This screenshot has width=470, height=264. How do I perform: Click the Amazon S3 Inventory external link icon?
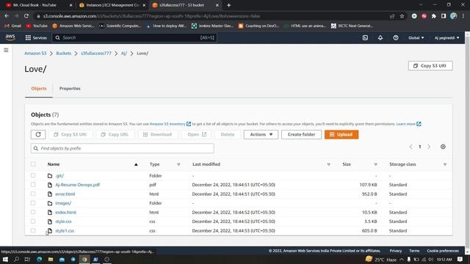(189, 124)
